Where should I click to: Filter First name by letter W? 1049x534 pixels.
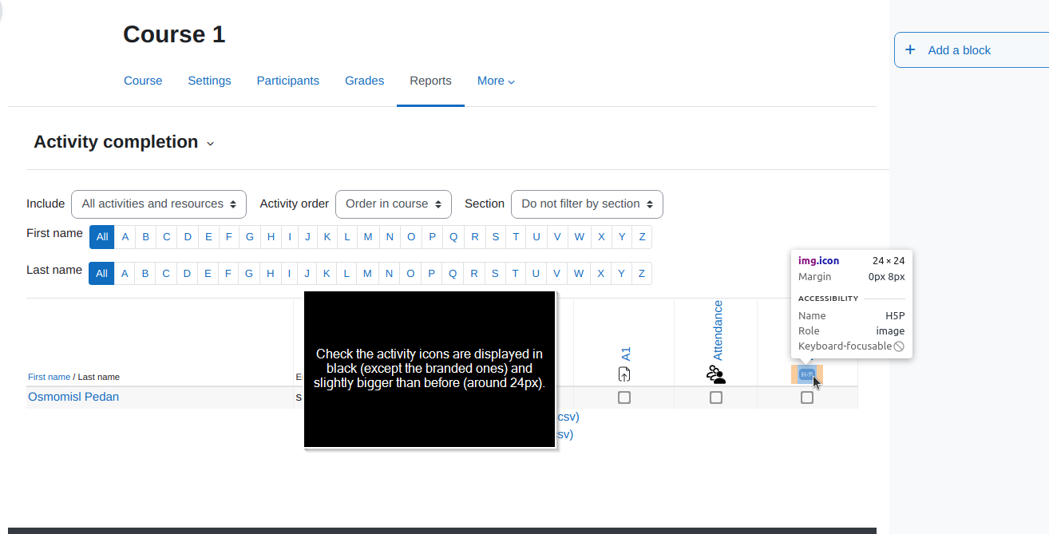pyautogui.click(x=579, y=237)
